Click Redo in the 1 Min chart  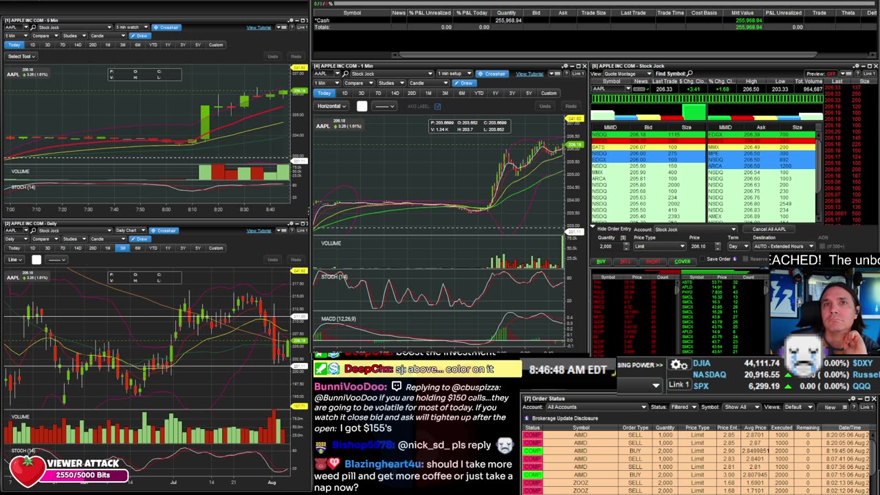571,106
